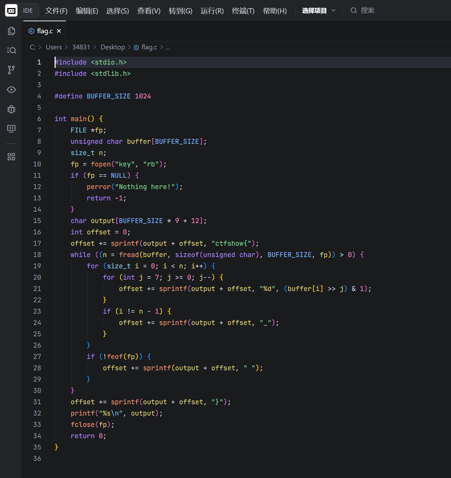Click the Users breadcrumb segment

[x=54, y=47]
